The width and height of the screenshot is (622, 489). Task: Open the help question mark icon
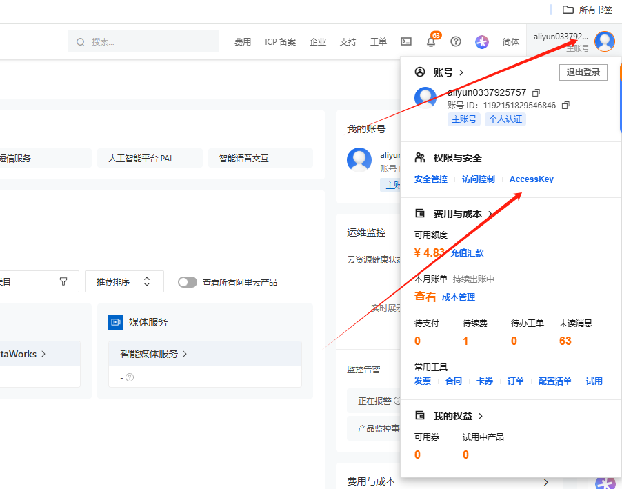coord(456,41)
